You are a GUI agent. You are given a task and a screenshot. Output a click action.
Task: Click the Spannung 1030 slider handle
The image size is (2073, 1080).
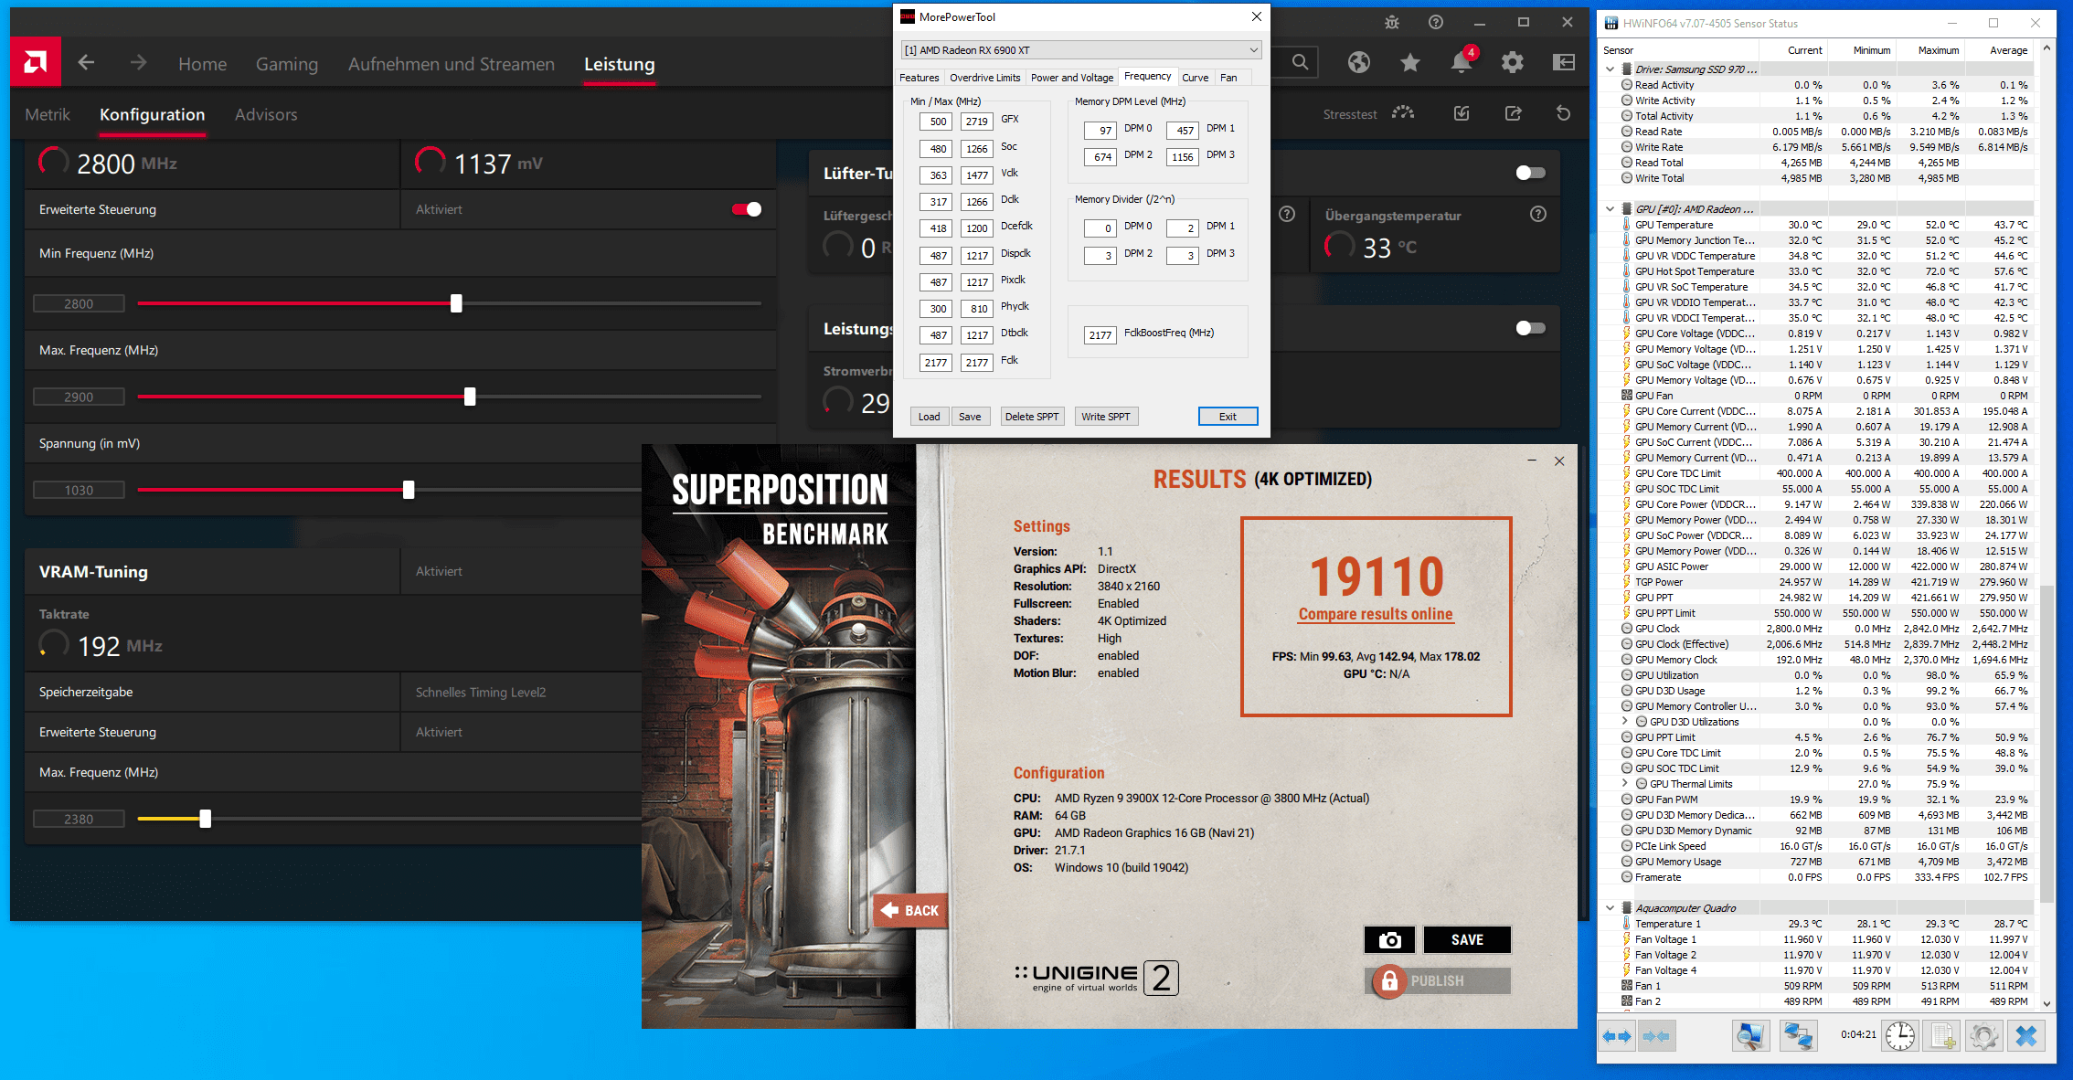point(409,490)
